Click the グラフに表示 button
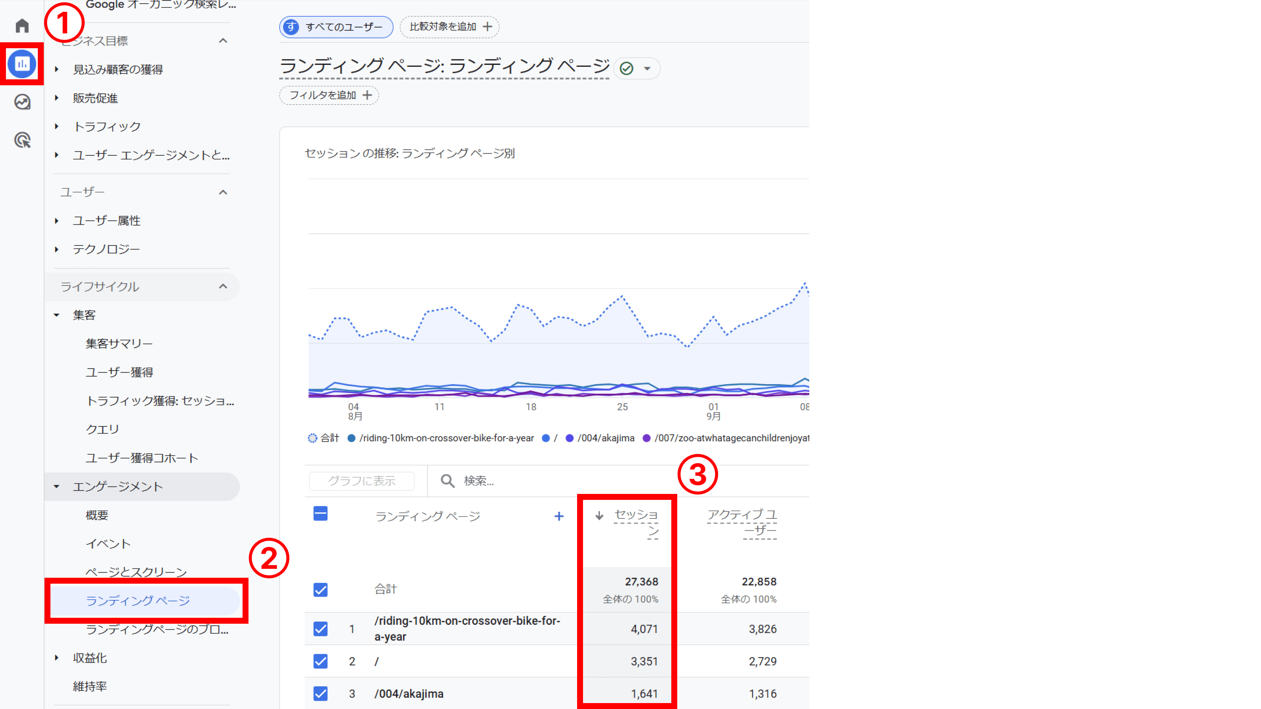Screen dimensions: 1261x709 [361, 481]
